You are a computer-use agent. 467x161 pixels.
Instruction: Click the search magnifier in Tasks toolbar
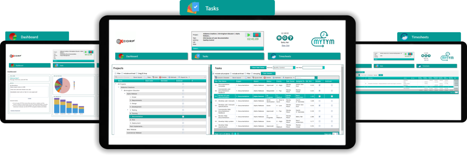click(316, 77)
